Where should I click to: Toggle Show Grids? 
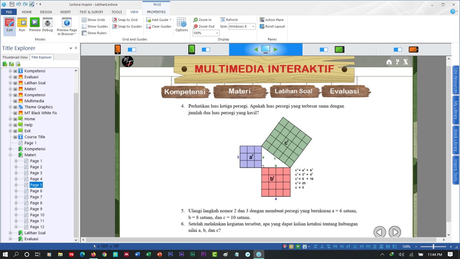pyautogui.click(x=93, y=20)
